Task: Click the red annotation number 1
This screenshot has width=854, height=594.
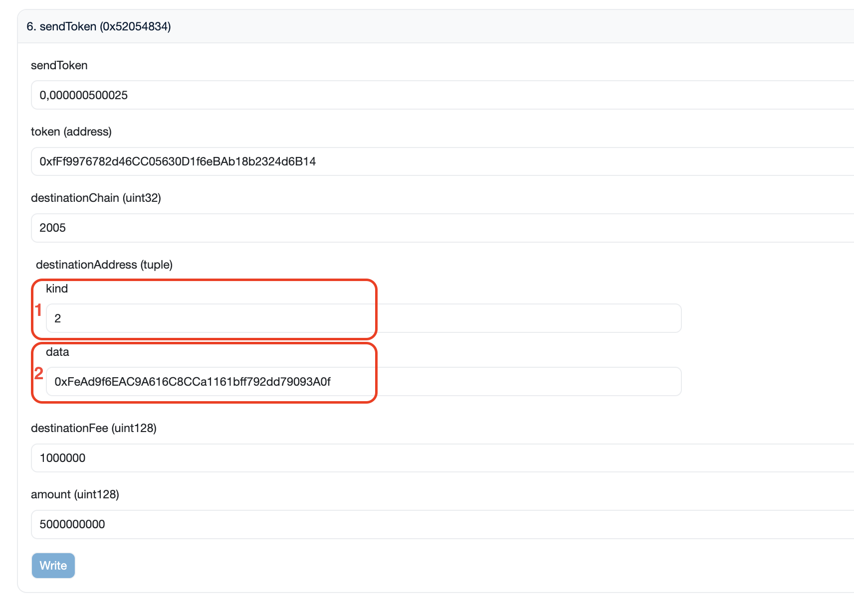Action: coord(38,310)
